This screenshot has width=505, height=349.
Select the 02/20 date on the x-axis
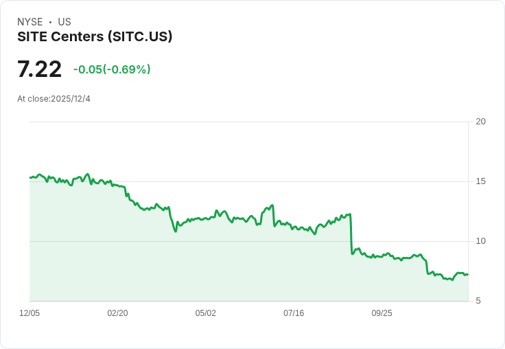point(117,313)
